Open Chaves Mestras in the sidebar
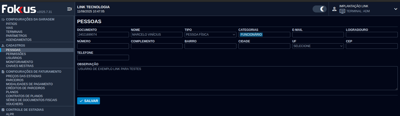Screen dimensions: 400x116 click(x=20, y=66)
